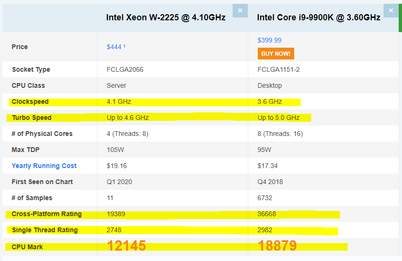
Task: Click the Turbo Speed row label
Action: click(32, 118)
